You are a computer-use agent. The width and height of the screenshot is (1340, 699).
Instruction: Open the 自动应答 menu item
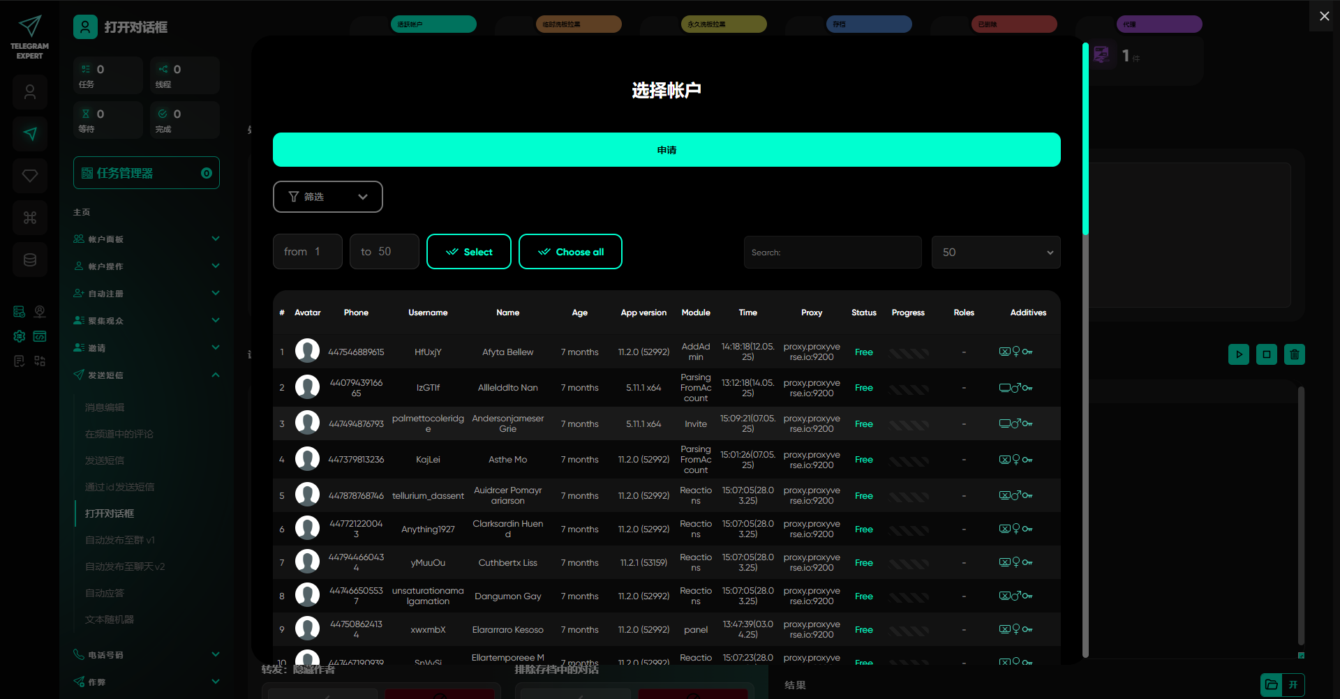tap(105, 593)
